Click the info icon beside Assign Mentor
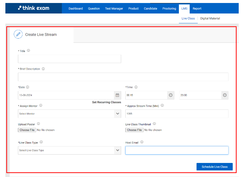Image resolution: width=242 pixels, height=177 pixels. coord(41,106)
